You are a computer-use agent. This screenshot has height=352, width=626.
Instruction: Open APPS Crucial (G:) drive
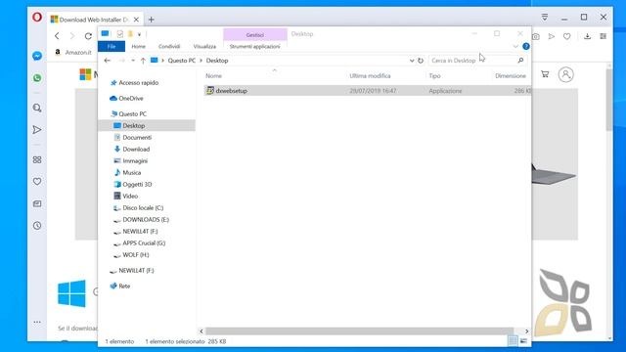pos(144,243)
